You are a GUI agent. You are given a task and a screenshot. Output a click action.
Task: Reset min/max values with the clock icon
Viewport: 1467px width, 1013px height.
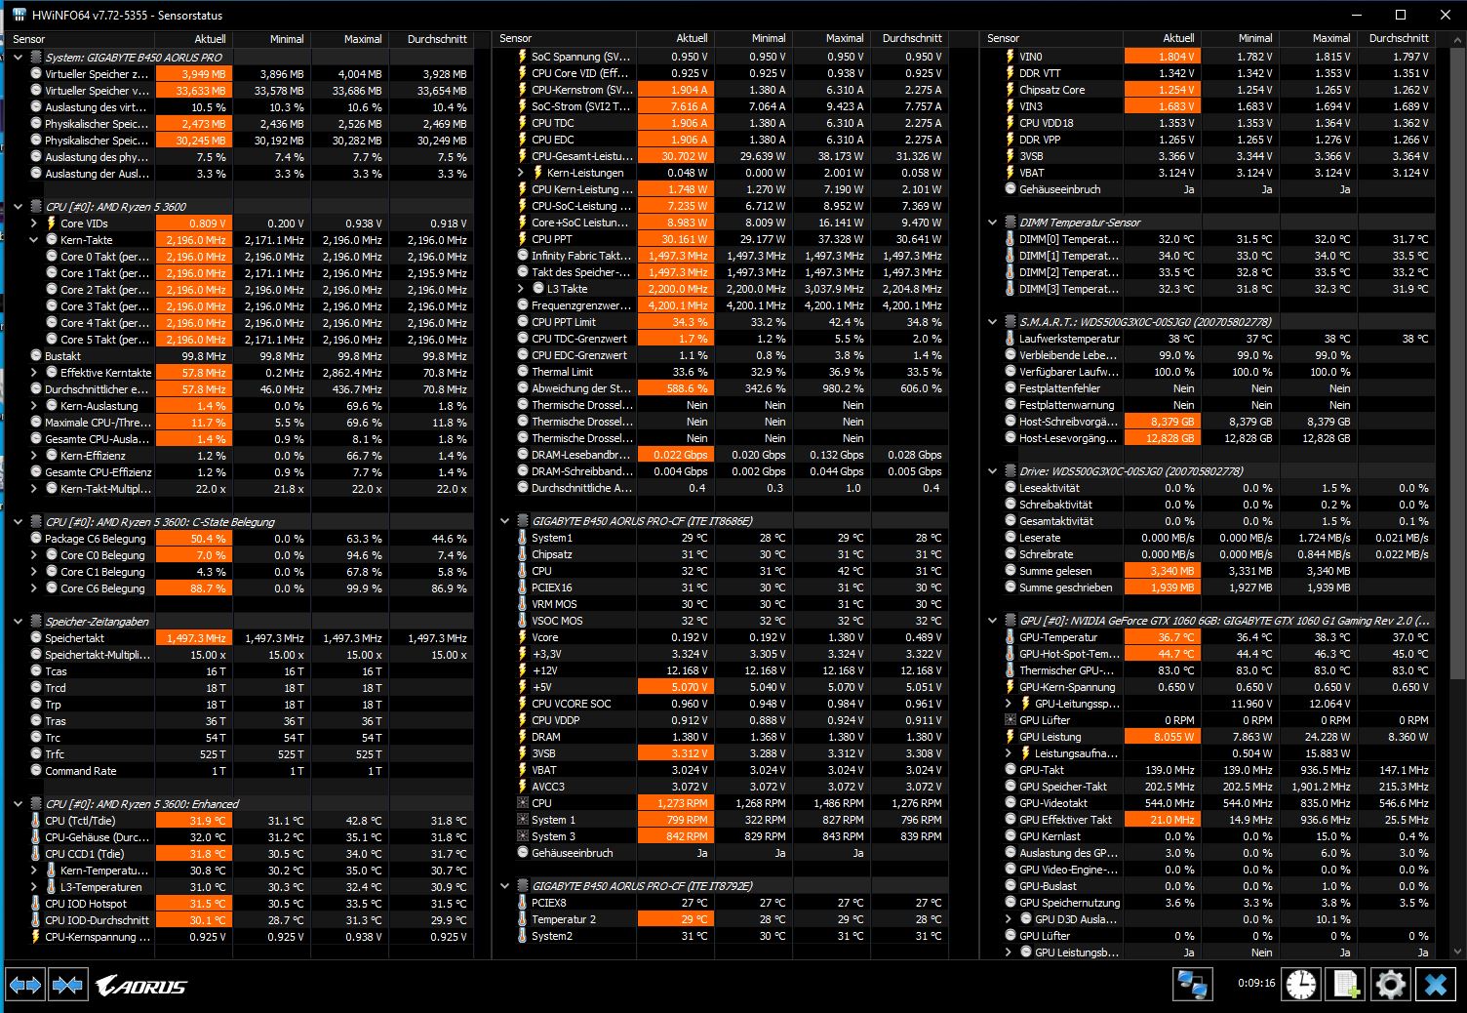[1300, 984]
